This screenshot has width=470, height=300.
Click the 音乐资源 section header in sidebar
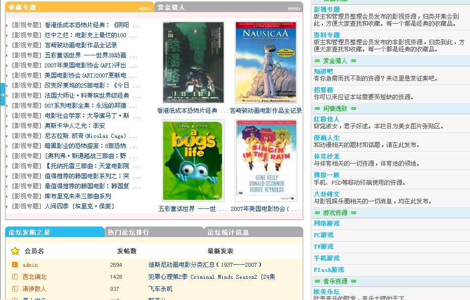click(x=335, y=281)
